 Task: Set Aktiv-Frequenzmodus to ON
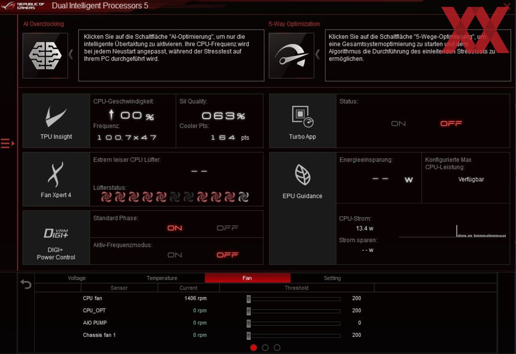175,255
